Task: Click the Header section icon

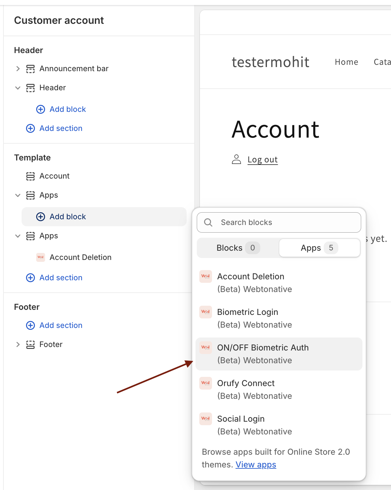Action: point(30,88)
